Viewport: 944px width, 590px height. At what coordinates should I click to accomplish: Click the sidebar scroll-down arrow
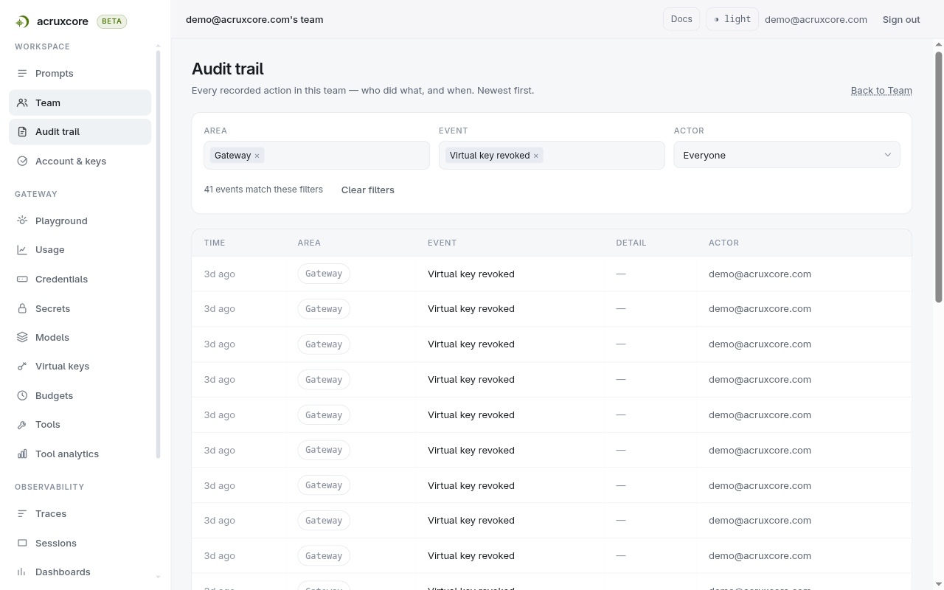point(158,577)
